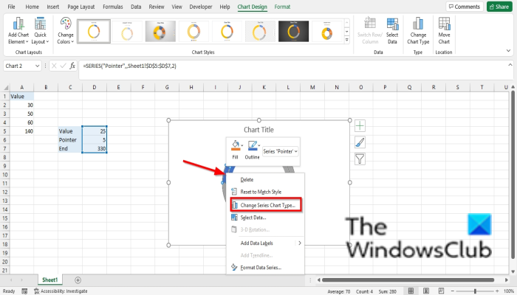517x295 pixels.
Task: Choose Format Data Series option
Action: click(261, 267)
